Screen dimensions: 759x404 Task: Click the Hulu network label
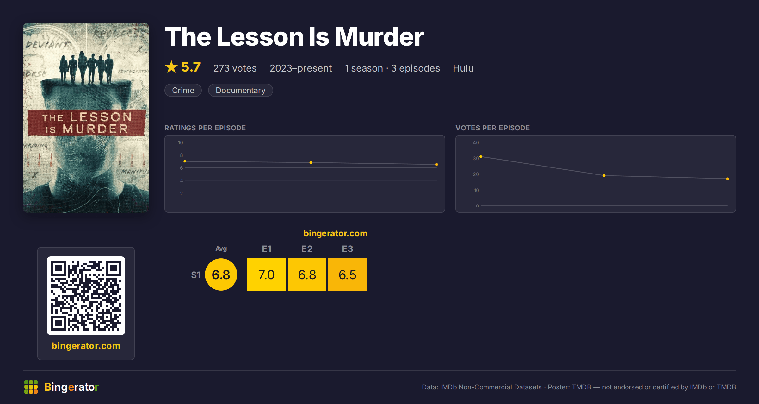coord(463,68)
